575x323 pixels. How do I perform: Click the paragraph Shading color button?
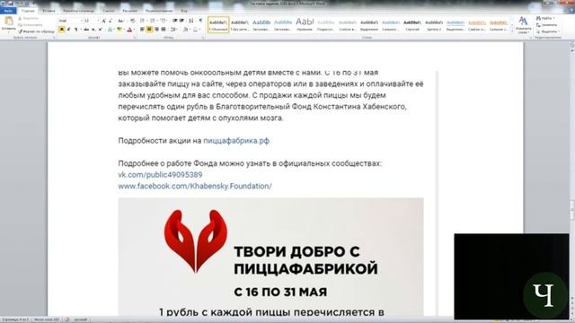pyautogui.click(x=186, y=30)
